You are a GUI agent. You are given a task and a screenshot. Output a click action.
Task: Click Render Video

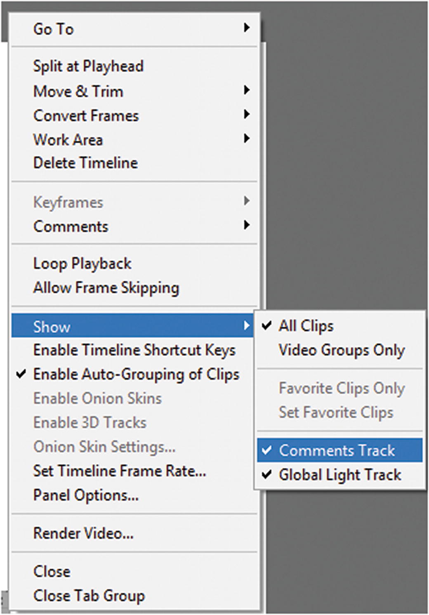click(x=83, y=533)
